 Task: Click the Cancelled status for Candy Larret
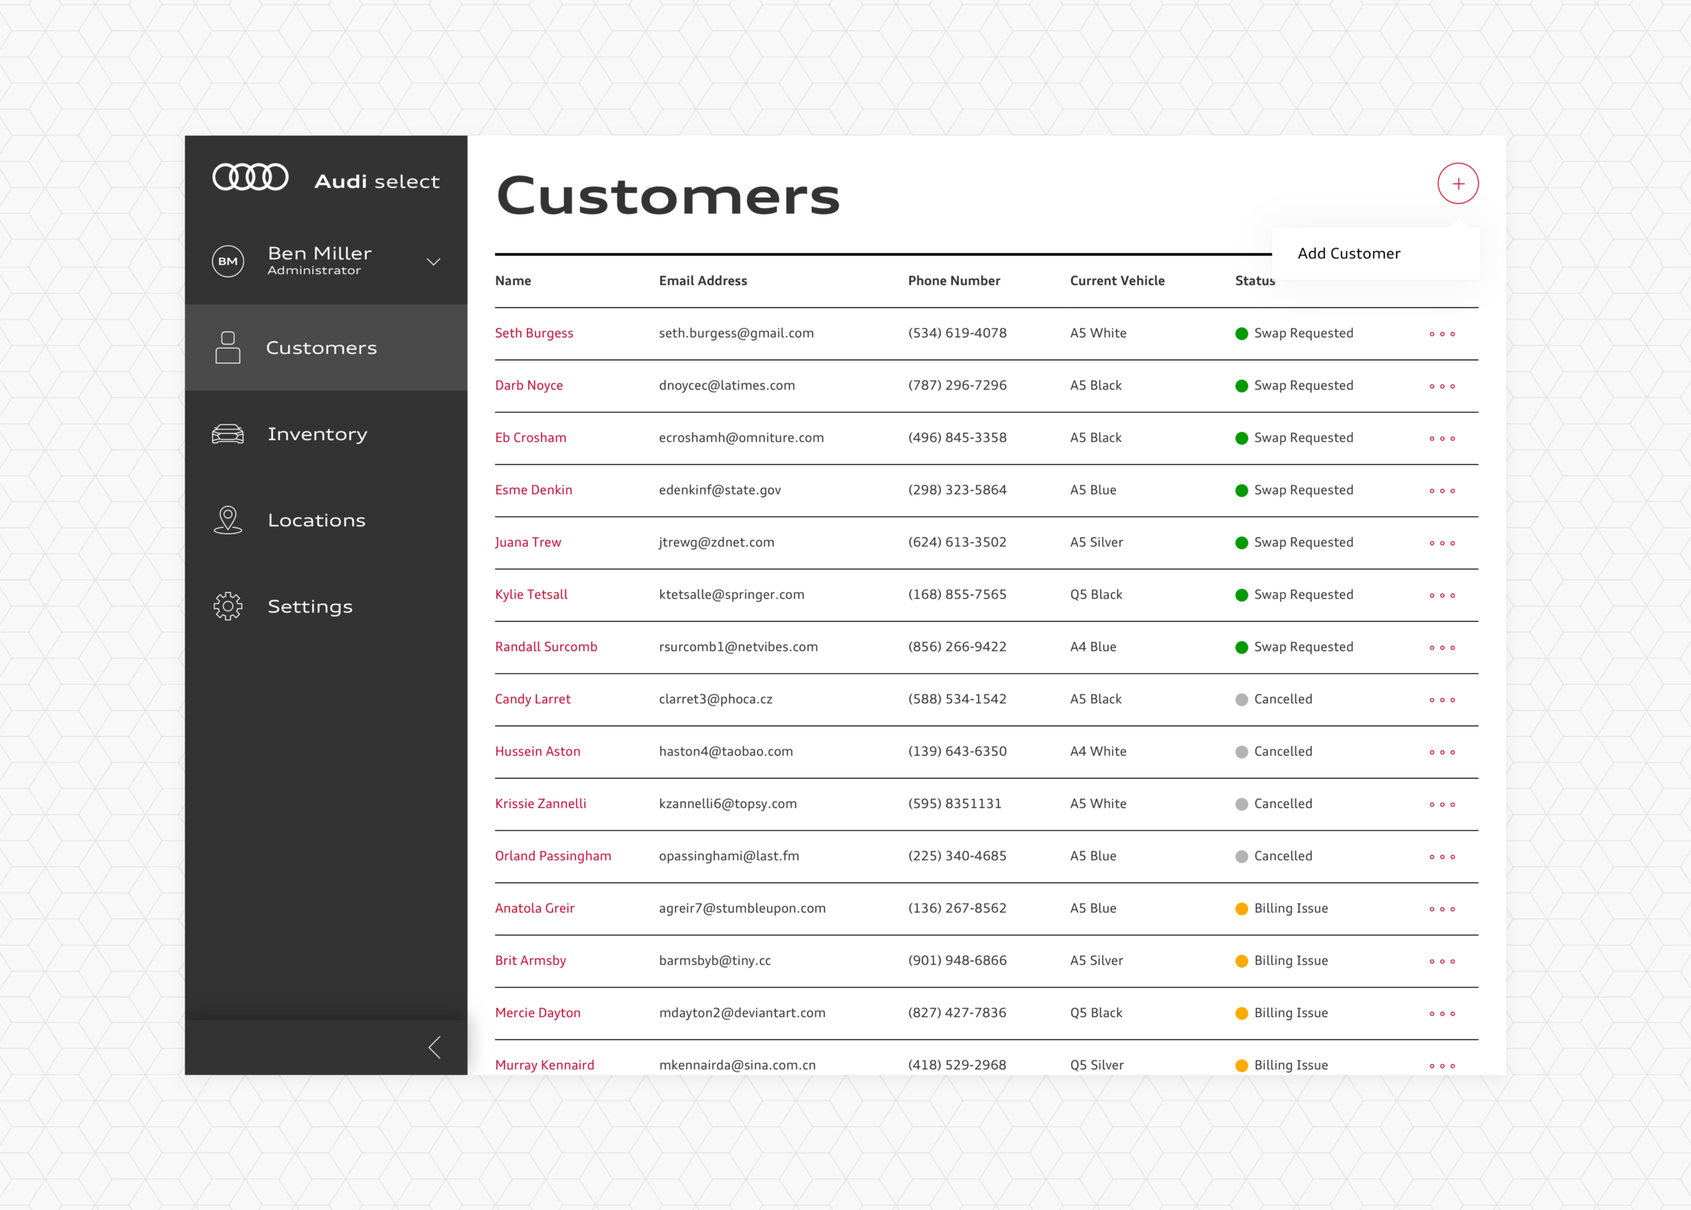(x=1274, y=699)
